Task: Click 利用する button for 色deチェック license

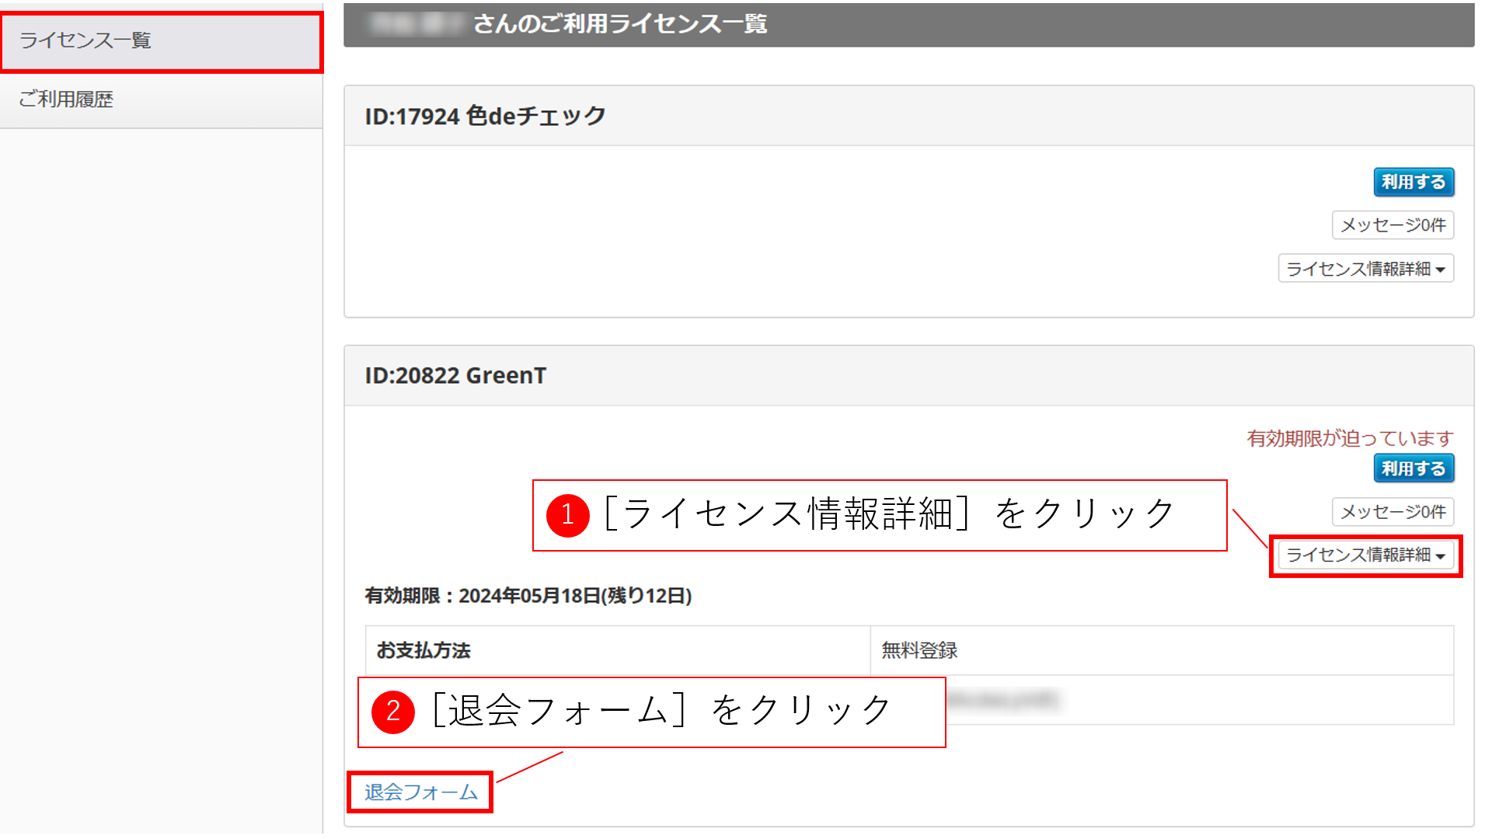Action: (1413, 183)
